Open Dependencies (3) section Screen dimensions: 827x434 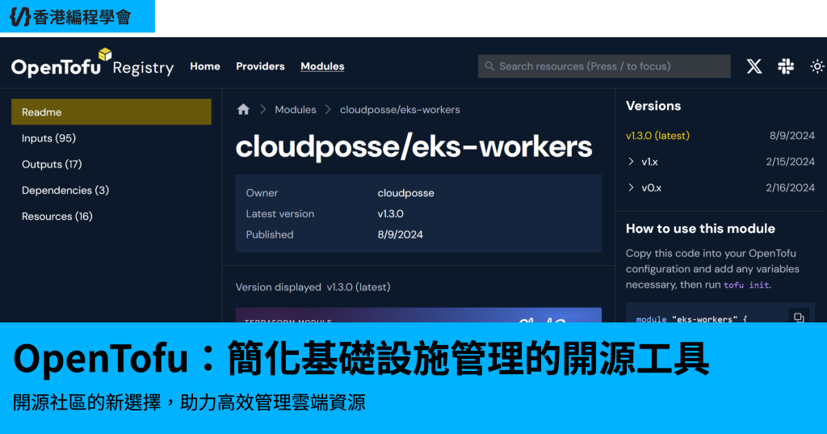point(65,190)
